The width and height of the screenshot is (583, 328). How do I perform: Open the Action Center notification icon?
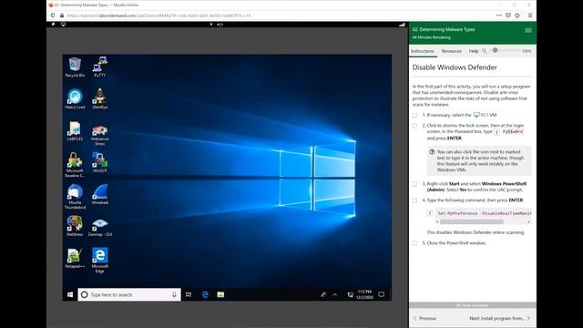pyautogui.click(x=381, y=294)
